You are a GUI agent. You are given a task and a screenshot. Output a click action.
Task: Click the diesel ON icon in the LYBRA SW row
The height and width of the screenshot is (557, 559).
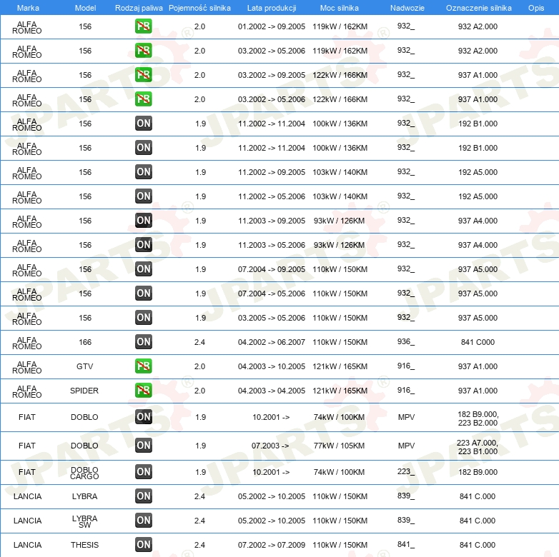click(x=144, y=521)
